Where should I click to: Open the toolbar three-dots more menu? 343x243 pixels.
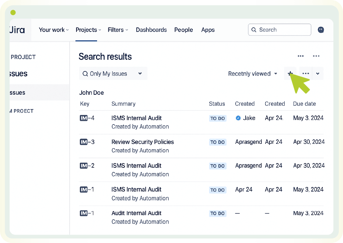(x=306, y=73)
